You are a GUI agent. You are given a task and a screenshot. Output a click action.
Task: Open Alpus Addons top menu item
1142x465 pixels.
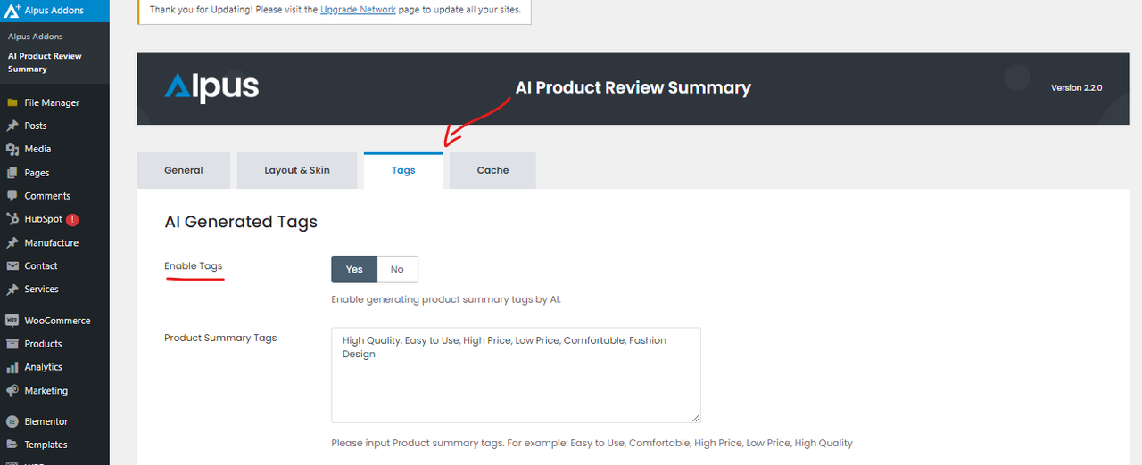tap(54, 11)
